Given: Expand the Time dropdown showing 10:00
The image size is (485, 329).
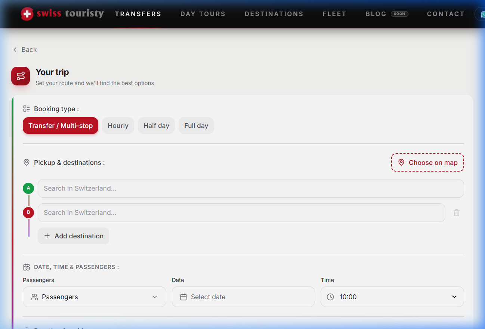Looking at the screenshot, I should pos(392,297).
